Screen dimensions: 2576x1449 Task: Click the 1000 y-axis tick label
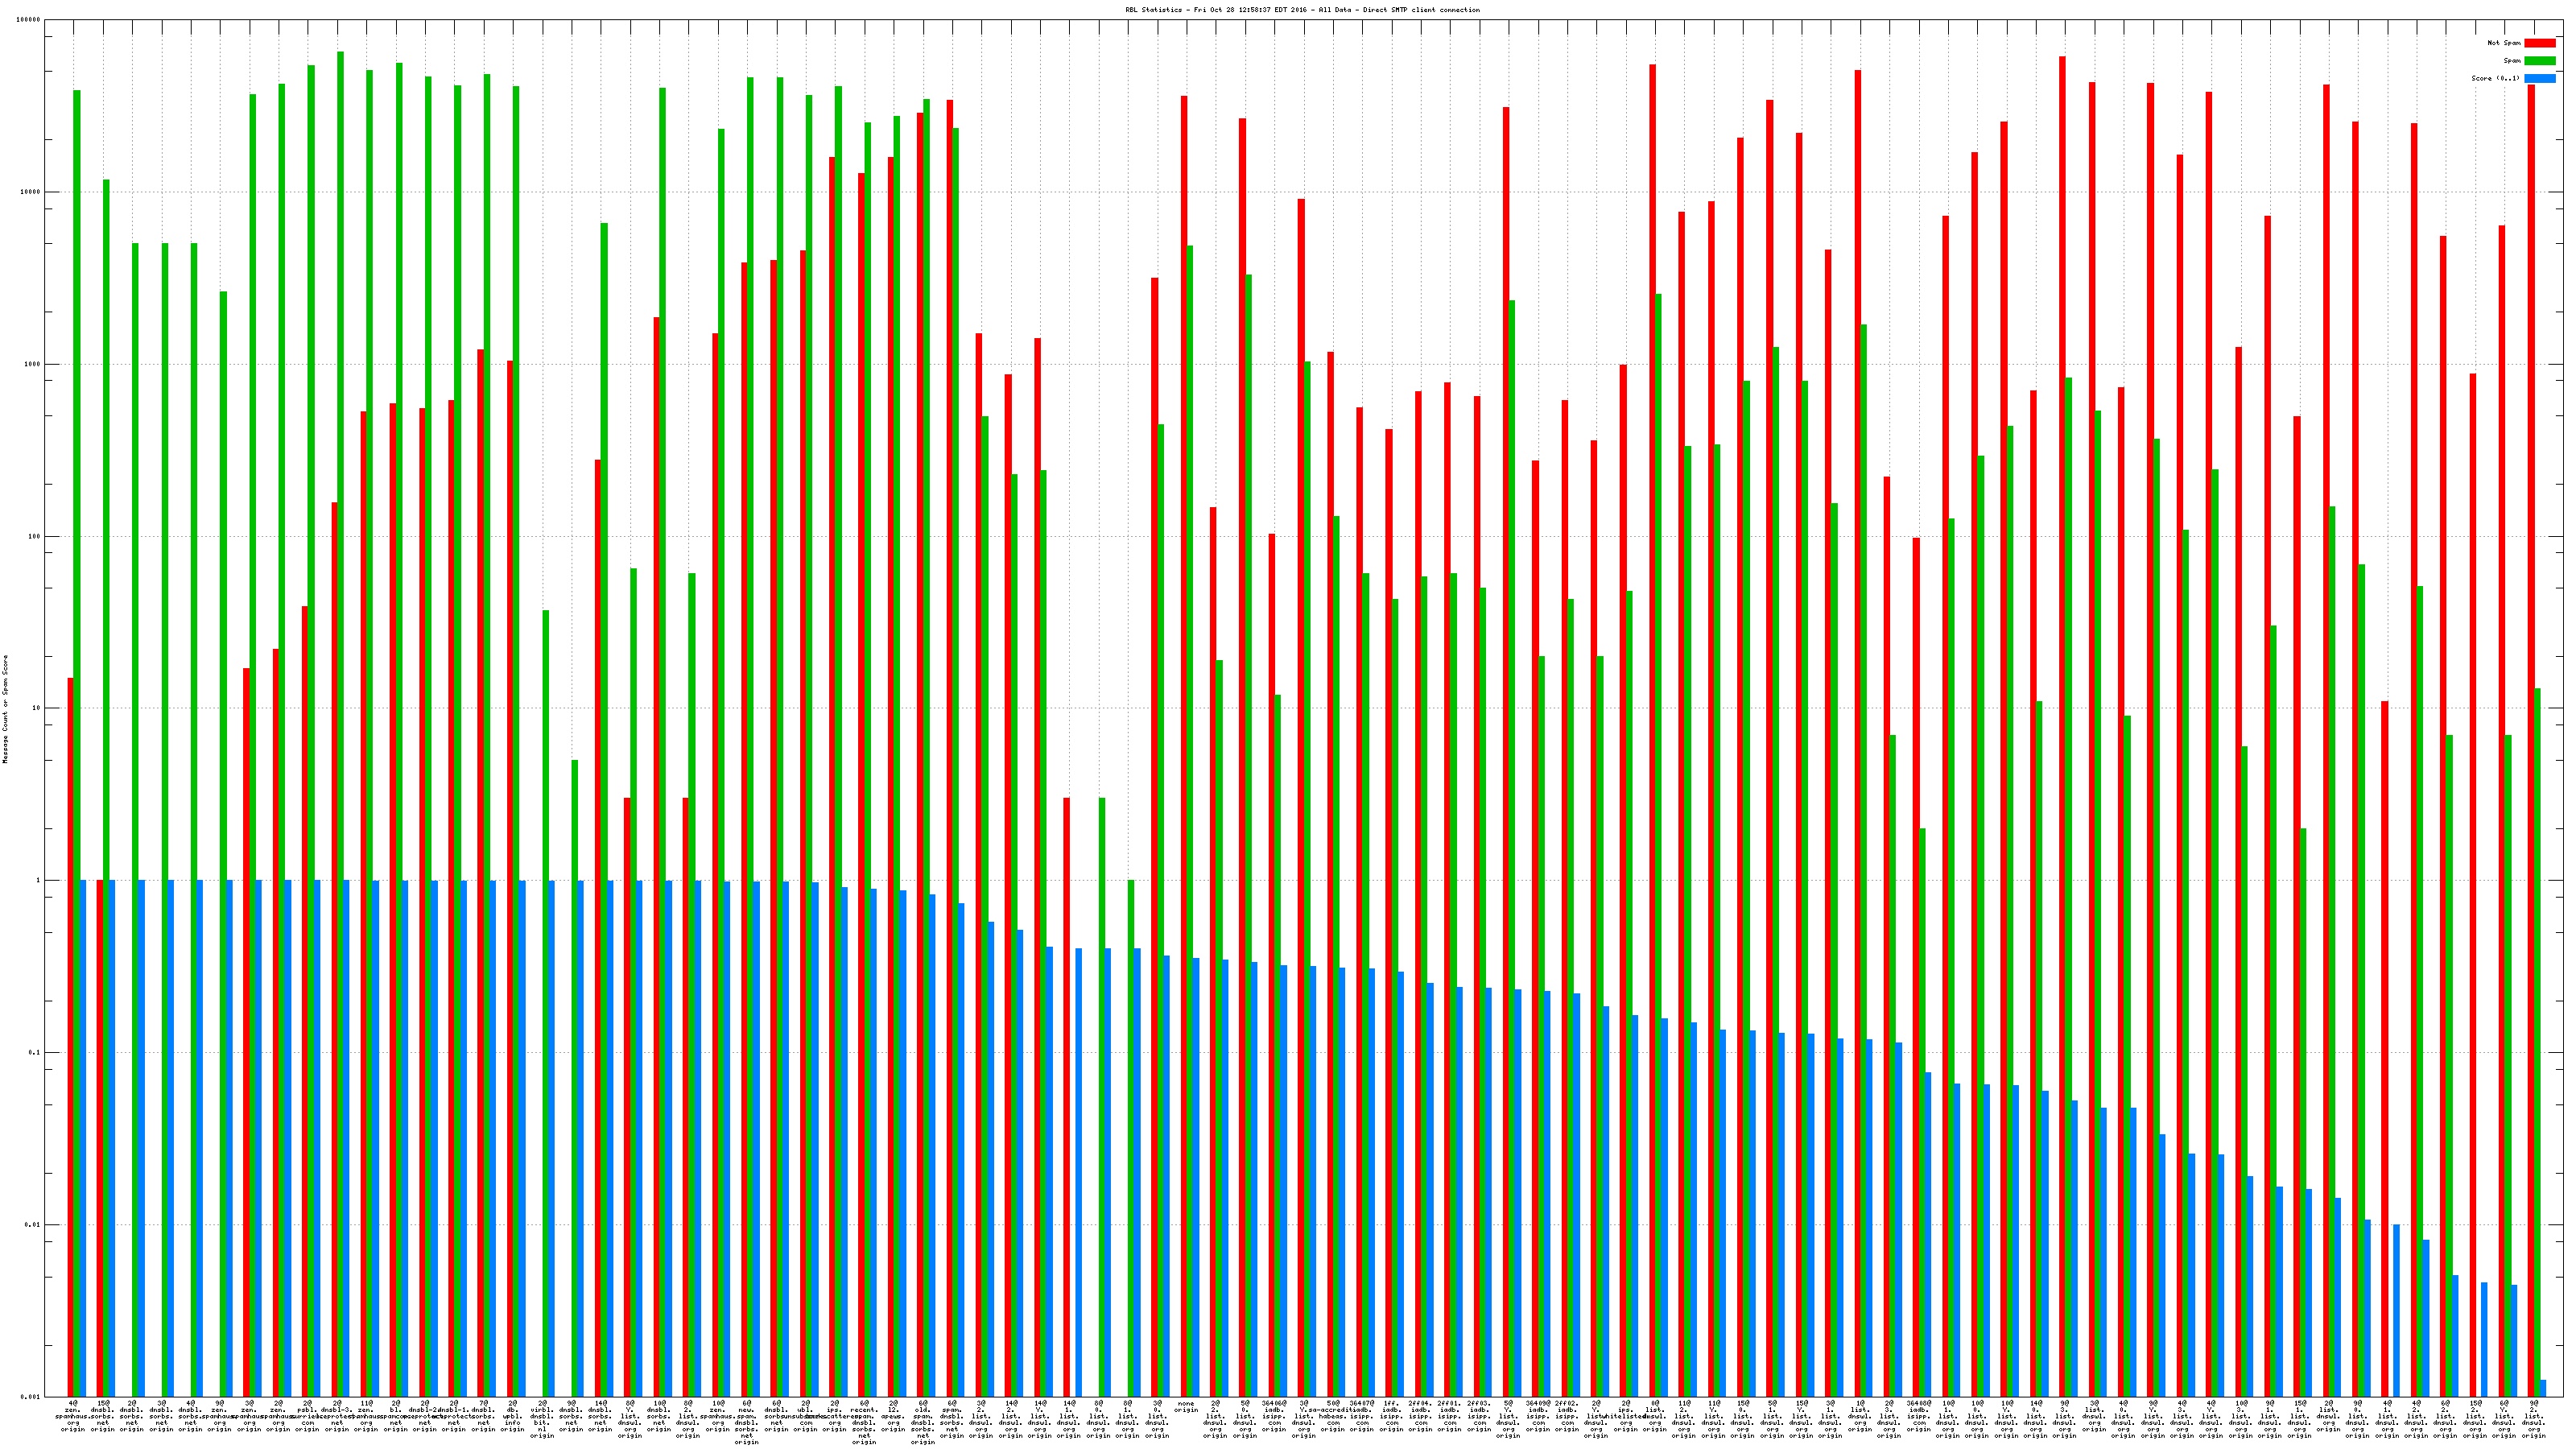33,364
